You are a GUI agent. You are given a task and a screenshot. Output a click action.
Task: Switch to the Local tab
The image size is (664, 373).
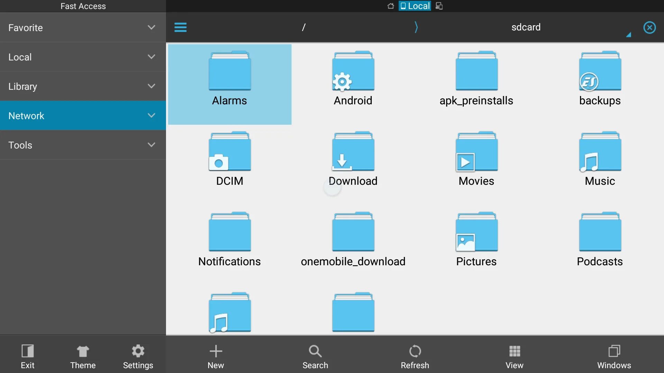click(x=415, y=6)
